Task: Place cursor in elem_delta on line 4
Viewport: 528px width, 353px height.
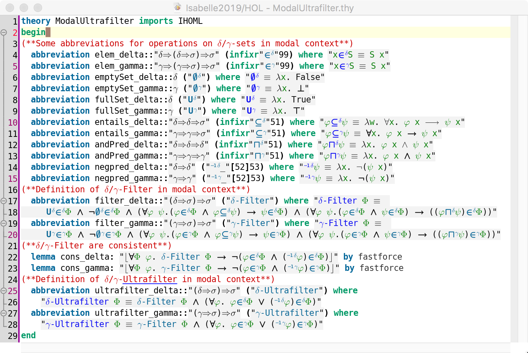Action: pos(119,55)
